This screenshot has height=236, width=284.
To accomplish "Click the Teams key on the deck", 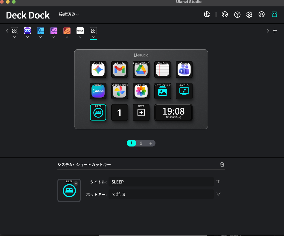I will pos(184,70).
